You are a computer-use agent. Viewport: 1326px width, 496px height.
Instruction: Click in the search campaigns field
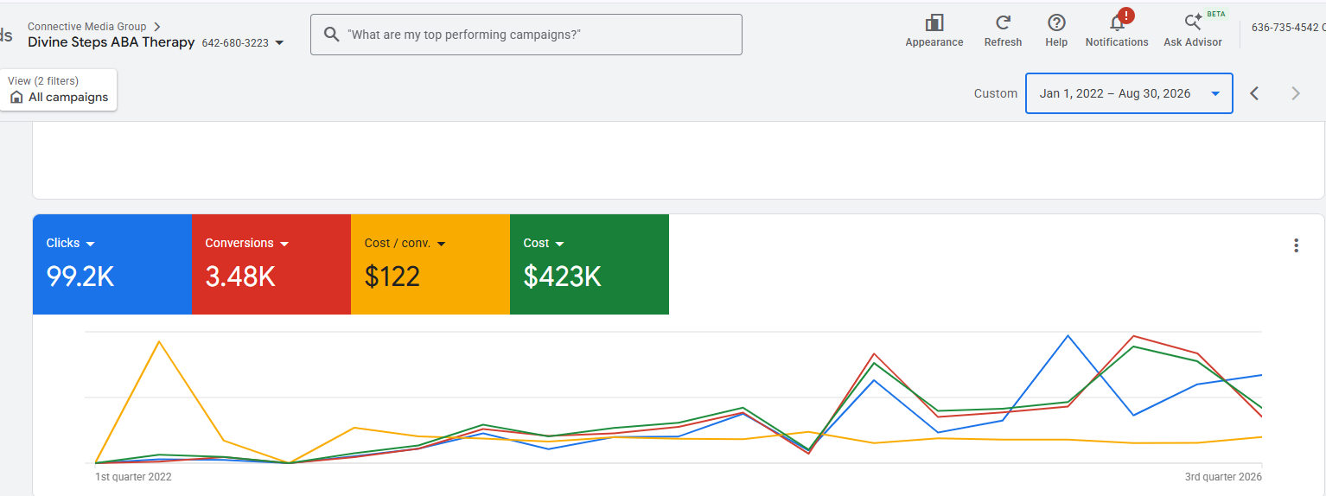tap(526, 35)
